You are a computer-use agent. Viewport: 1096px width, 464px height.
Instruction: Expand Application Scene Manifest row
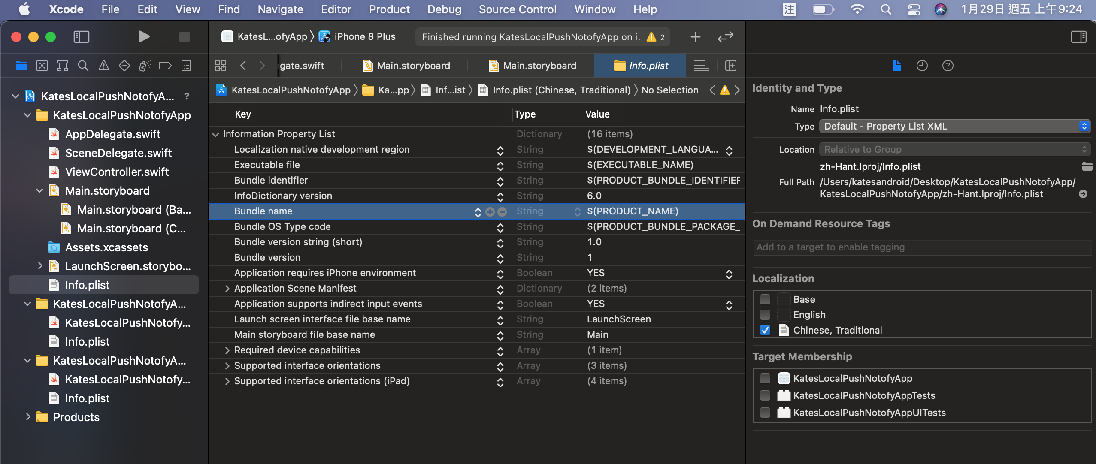227,289
